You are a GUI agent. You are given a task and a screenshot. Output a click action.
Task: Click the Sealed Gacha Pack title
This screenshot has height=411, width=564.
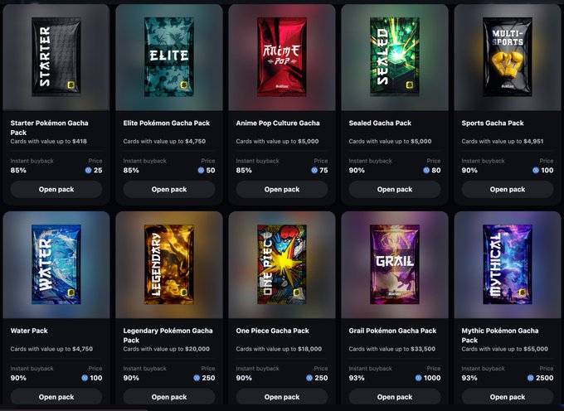click(380, 123)
